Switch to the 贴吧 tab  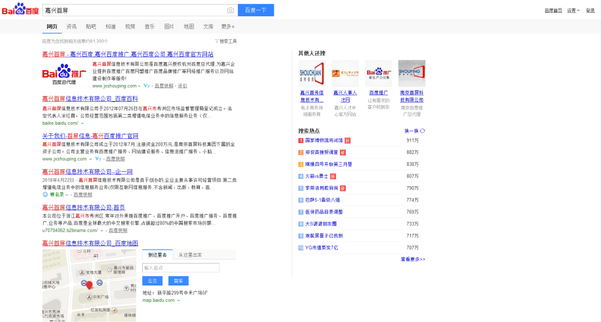pos(91,26)
